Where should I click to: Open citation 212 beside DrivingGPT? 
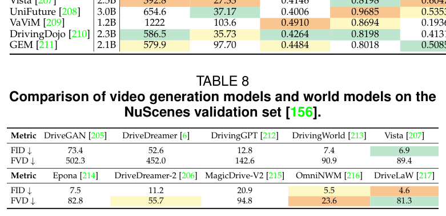(270, 136)
